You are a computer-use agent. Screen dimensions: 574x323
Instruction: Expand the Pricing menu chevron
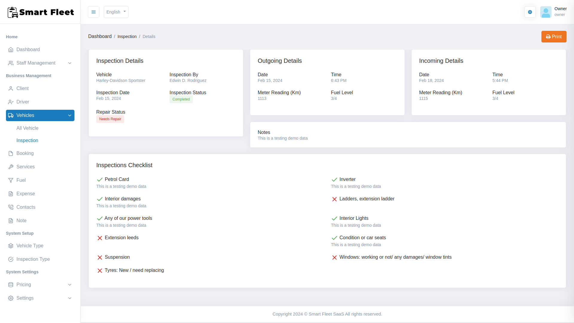pos(70,285)
